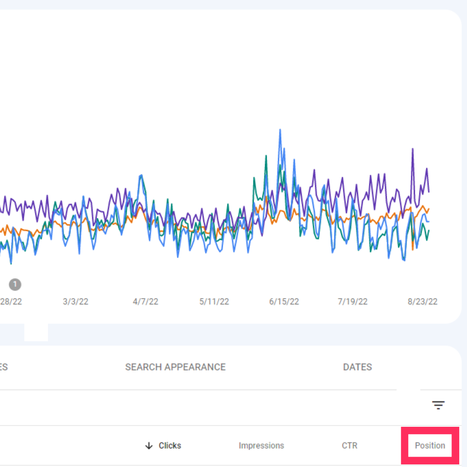Toggle the Impressions metric column
Image resolution: width=467 pixels, height=467 pixels.
pos(261,445)
